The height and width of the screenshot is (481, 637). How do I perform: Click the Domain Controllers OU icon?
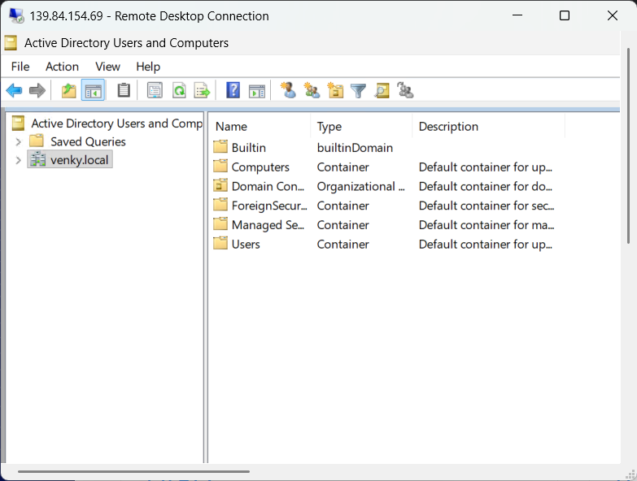[x=220, y=185]
